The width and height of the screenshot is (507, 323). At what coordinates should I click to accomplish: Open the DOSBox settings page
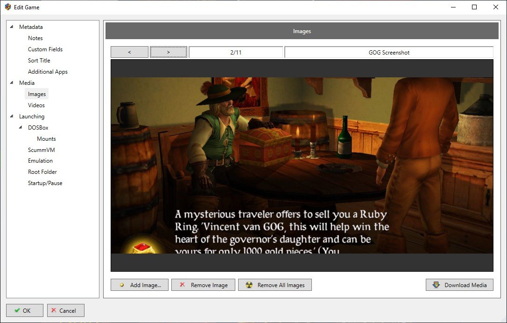point(38,127)
